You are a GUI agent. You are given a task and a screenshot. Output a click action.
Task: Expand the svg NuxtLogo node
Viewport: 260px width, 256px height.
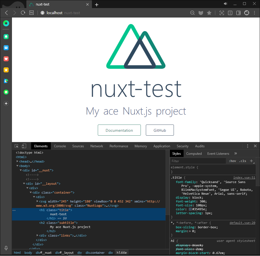coord(37,201)
